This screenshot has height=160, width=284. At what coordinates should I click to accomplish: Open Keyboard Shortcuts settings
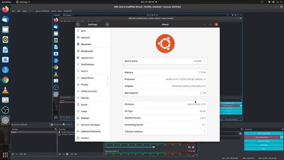(93, 132)
